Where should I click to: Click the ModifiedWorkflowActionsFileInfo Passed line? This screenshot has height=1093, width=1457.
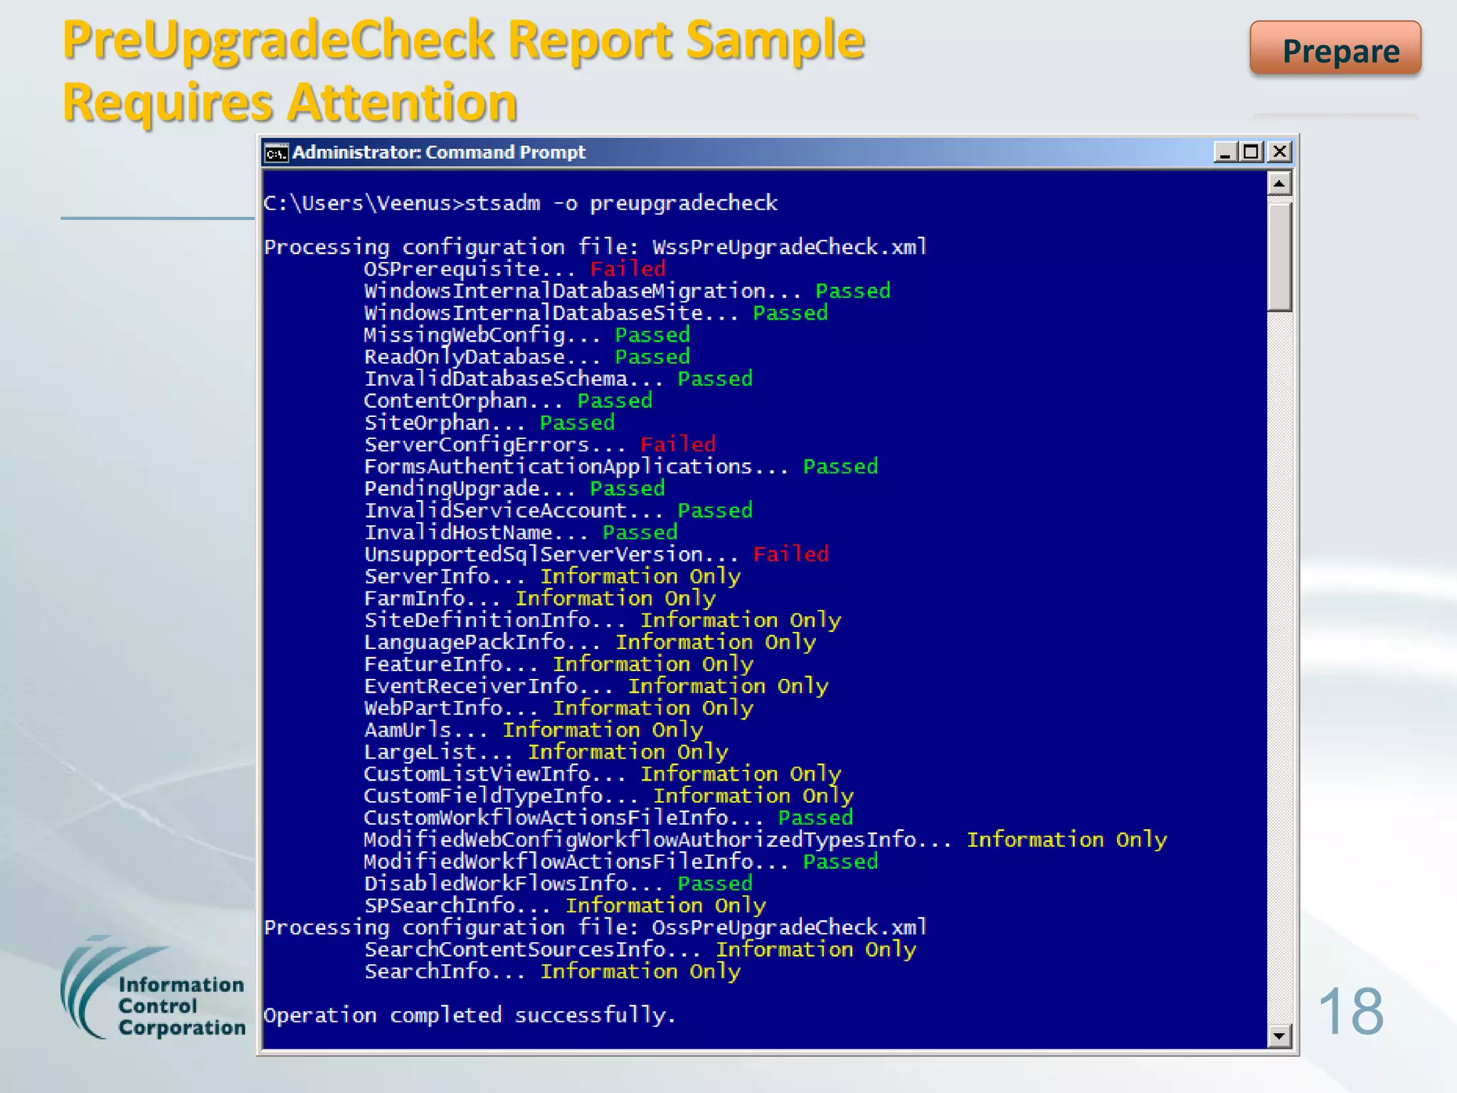[620, 862]
